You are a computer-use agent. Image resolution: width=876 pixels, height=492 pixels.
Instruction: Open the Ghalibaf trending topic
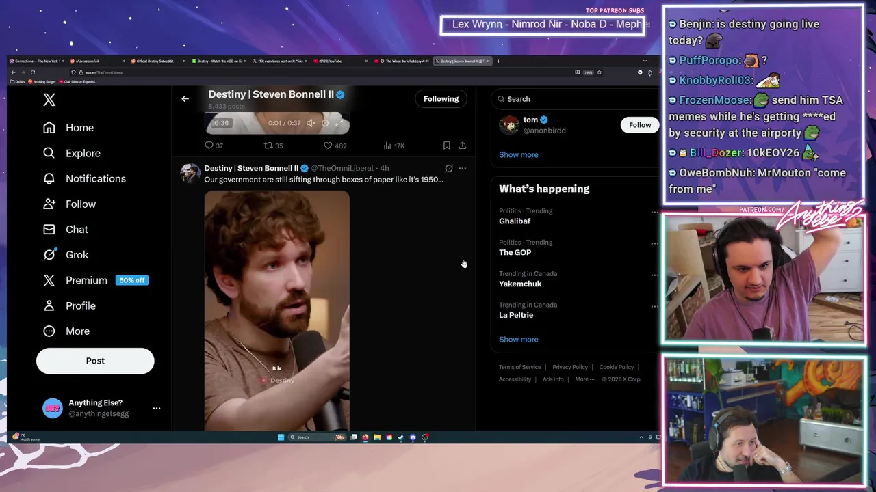coord(515,221)
